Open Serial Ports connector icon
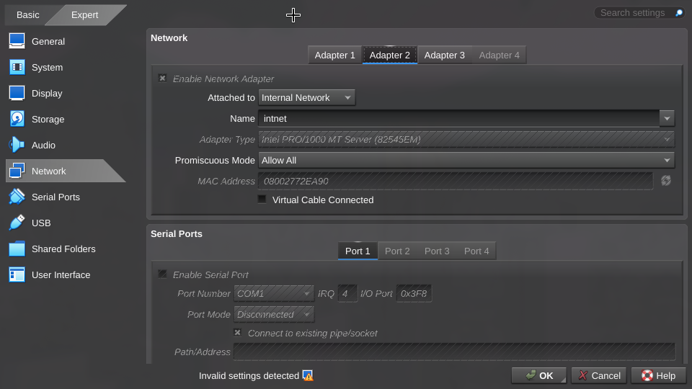The width and height of the screenshot is (692, 389). point(17,197)
